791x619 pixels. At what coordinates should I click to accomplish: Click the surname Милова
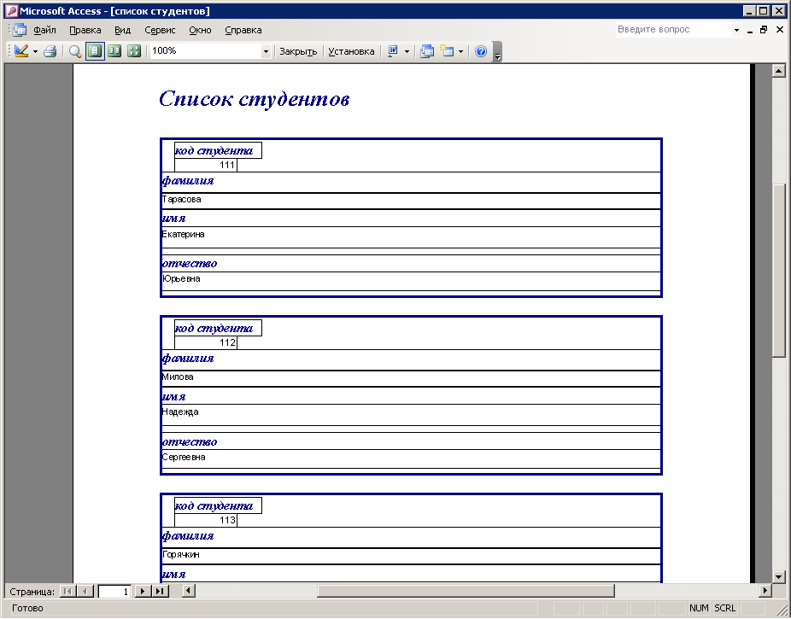[178, 377]
